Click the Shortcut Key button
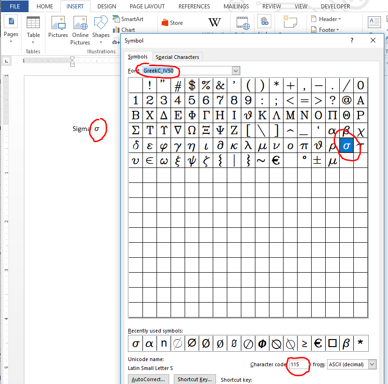Screen dimensions: 388x384 coord(194,379)
